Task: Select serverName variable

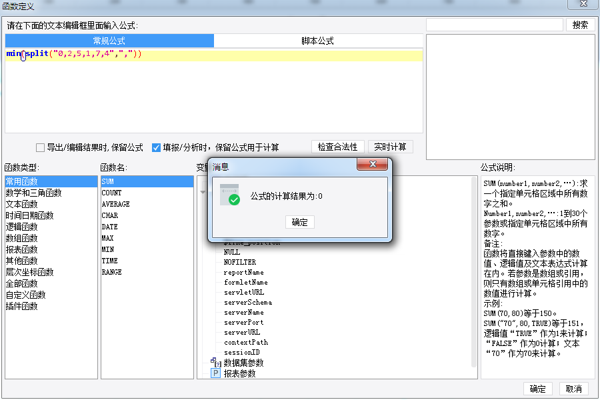Action: click(244, 312)
